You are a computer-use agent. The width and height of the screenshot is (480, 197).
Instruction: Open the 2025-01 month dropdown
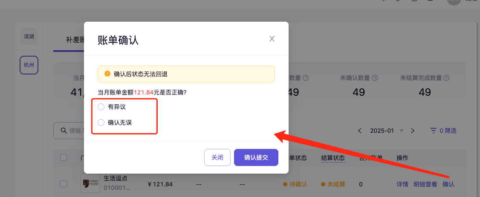tap(401, 131)
